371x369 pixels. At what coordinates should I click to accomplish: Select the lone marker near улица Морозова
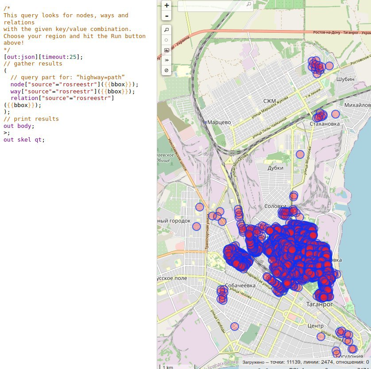pyautogui.click(x=300, y=154)
